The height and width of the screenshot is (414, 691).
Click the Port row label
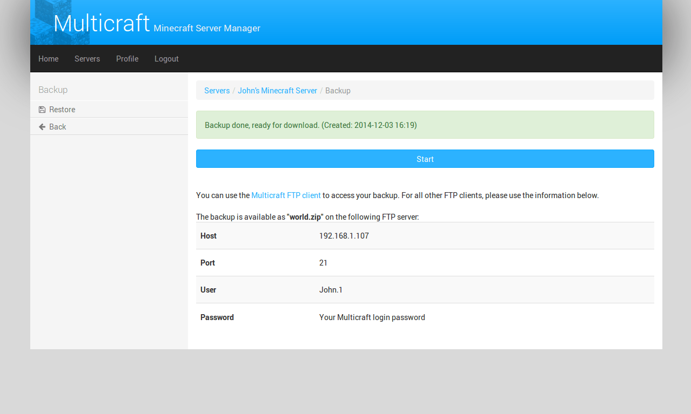point(207,263)
